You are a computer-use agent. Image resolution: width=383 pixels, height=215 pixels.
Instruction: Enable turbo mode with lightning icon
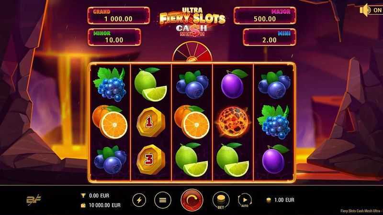(x=139, y=200)
